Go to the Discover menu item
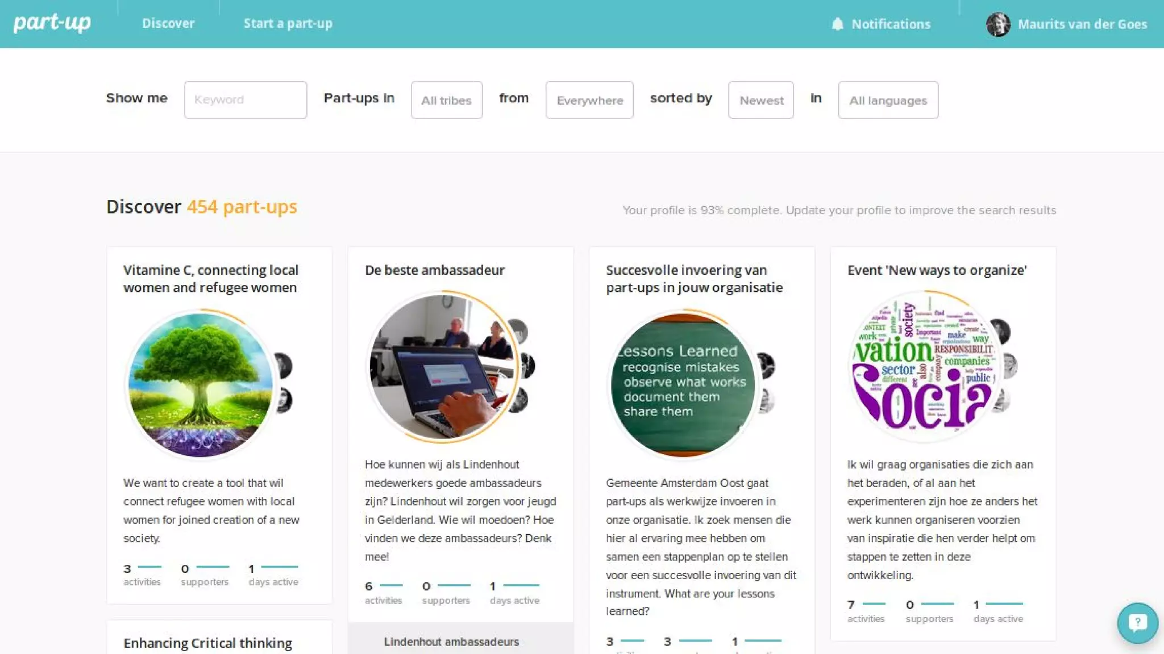 [168, 23]
